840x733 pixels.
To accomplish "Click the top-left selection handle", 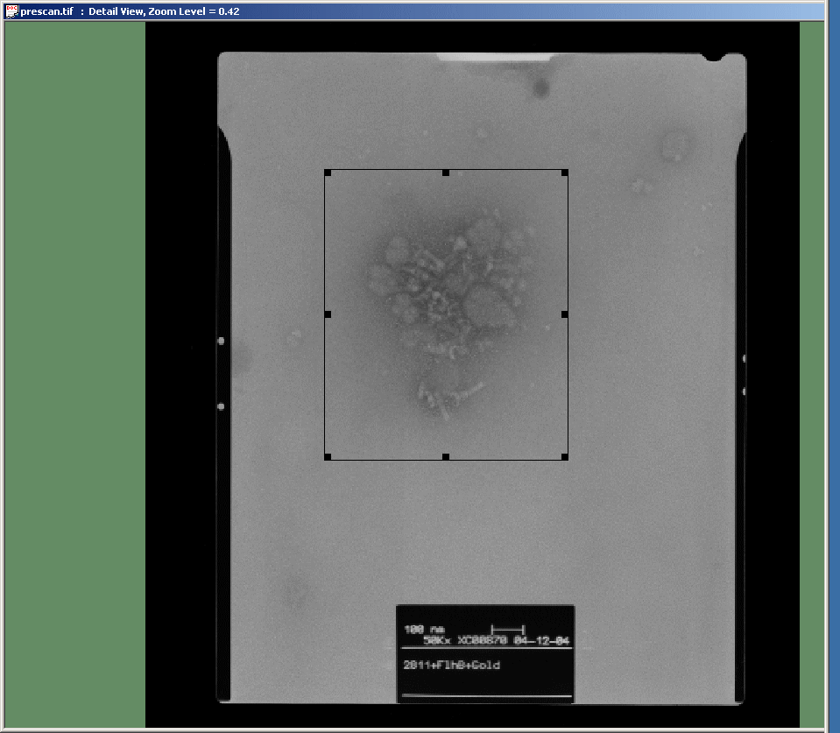I will [x=328, y=173].
